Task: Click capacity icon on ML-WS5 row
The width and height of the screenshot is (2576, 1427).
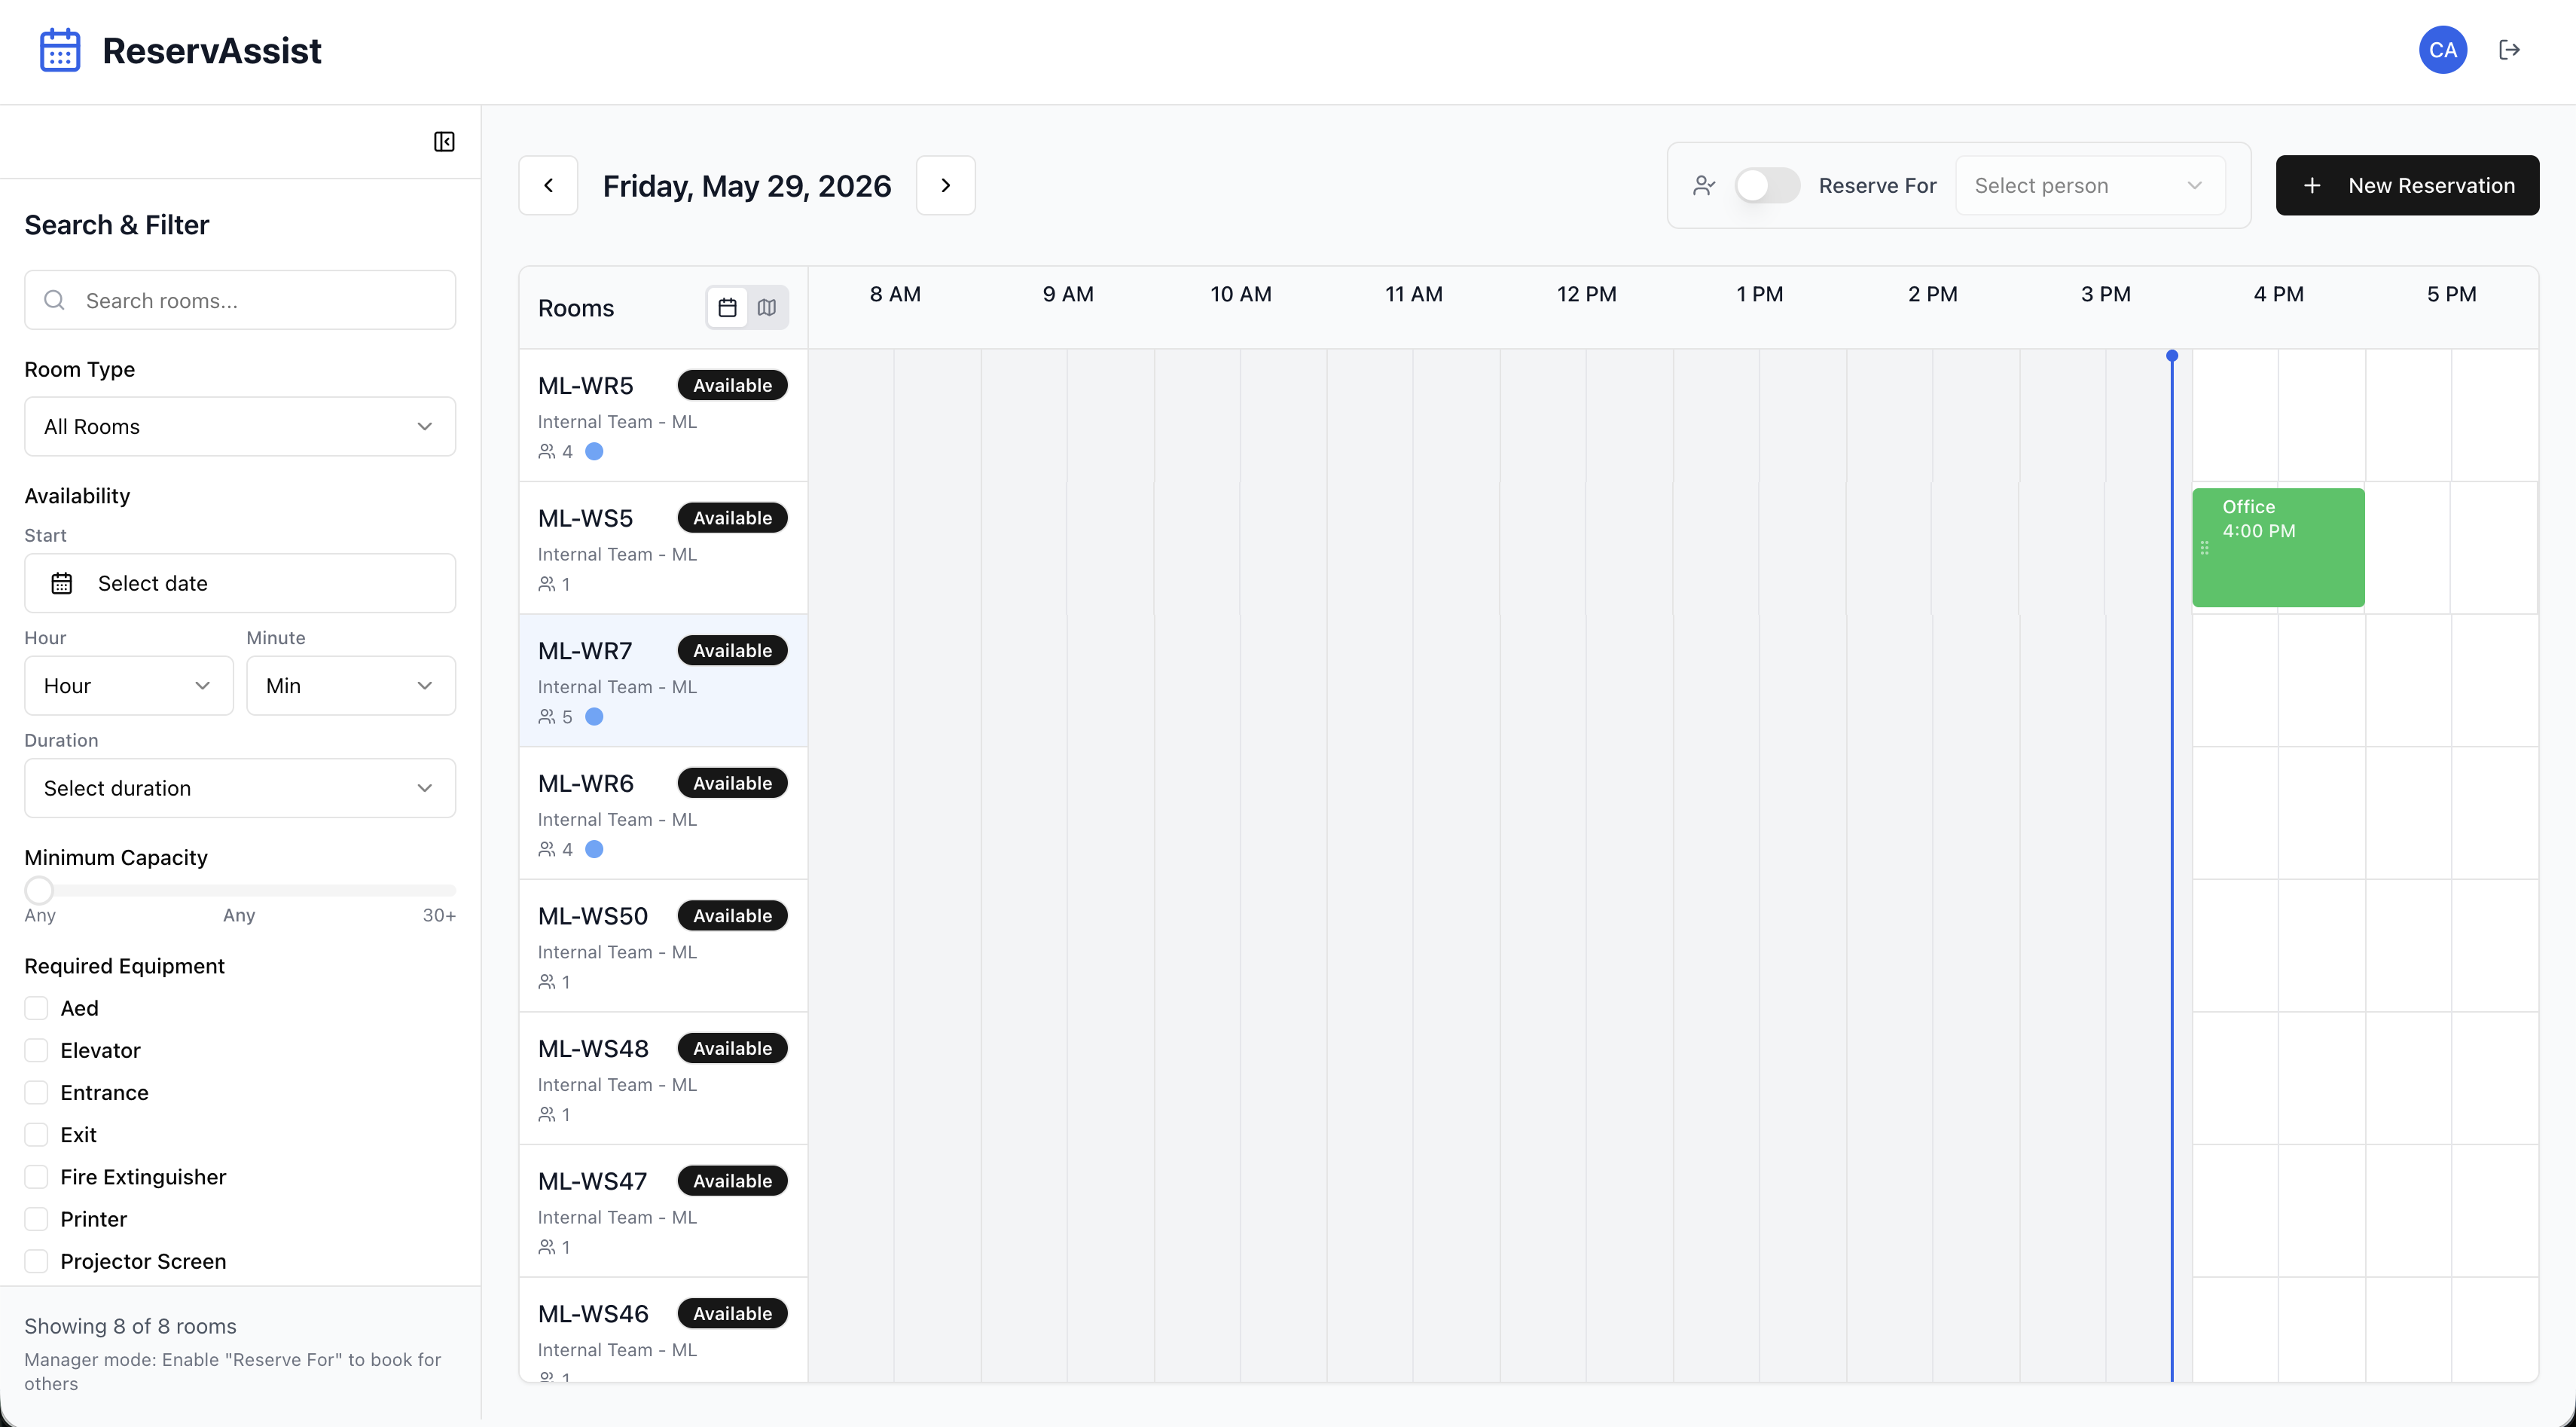Action: pyautogui.click(x=547, y=584)
